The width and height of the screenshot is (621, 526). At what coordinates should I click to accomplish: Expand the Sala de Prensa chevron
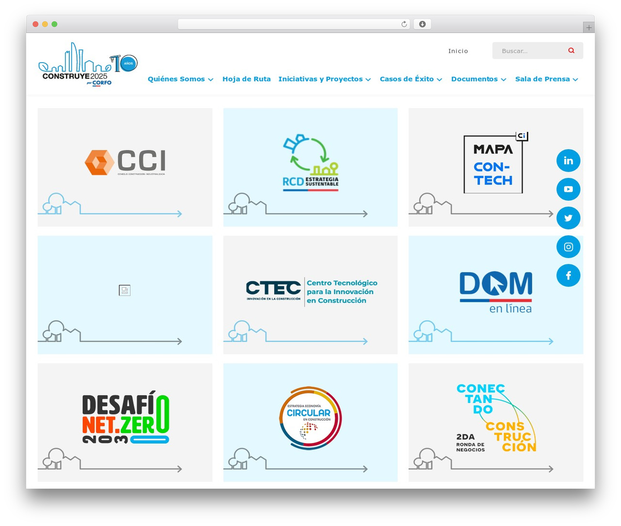pyautogui.click(x=575, y=80)
